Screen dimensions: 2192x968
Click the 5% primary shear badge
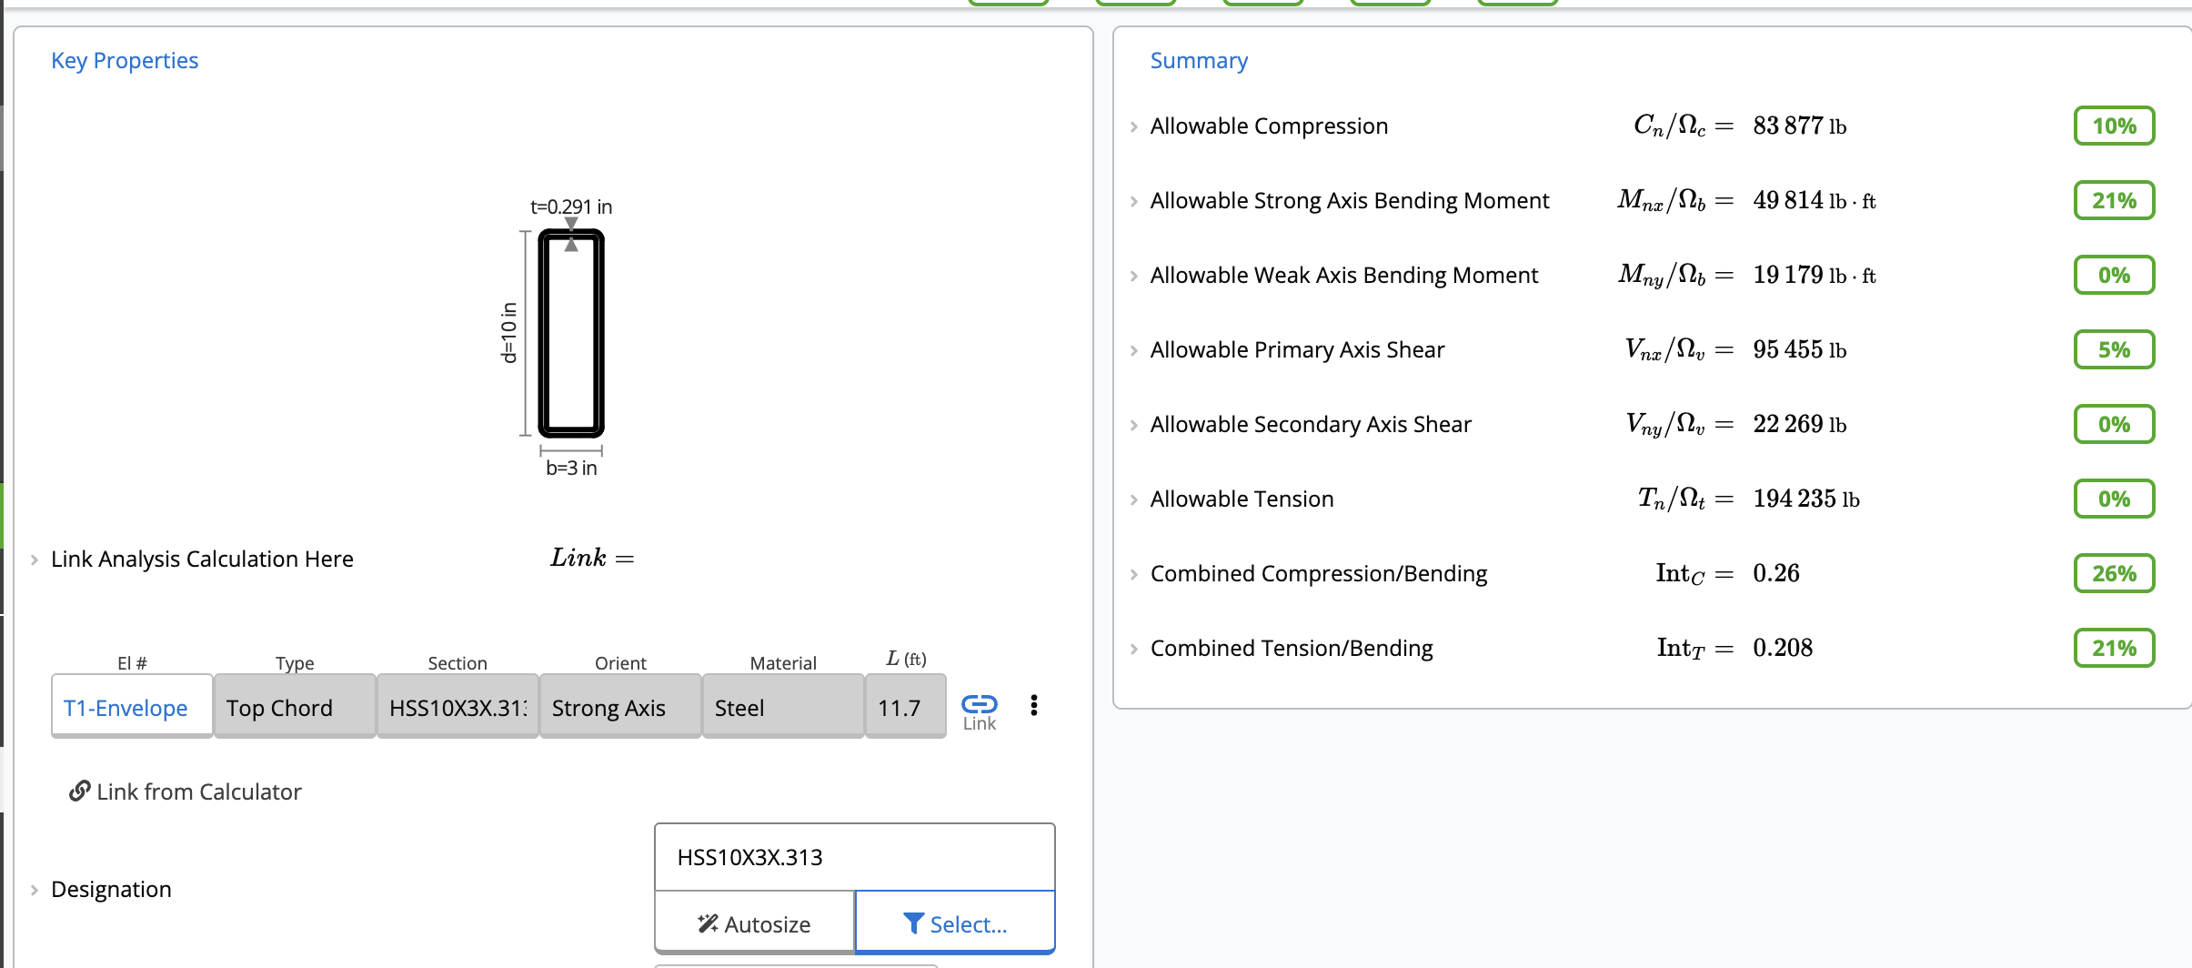(2114, 349)
